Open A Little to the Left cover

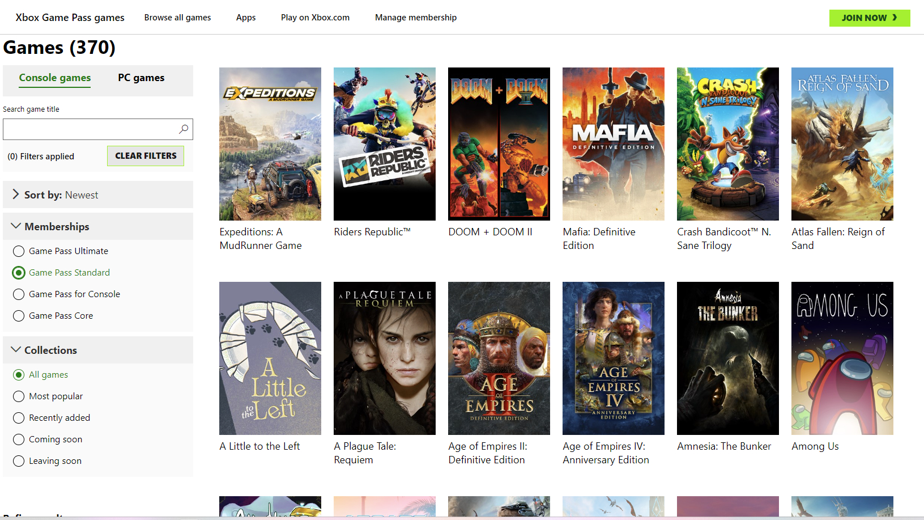270,358
